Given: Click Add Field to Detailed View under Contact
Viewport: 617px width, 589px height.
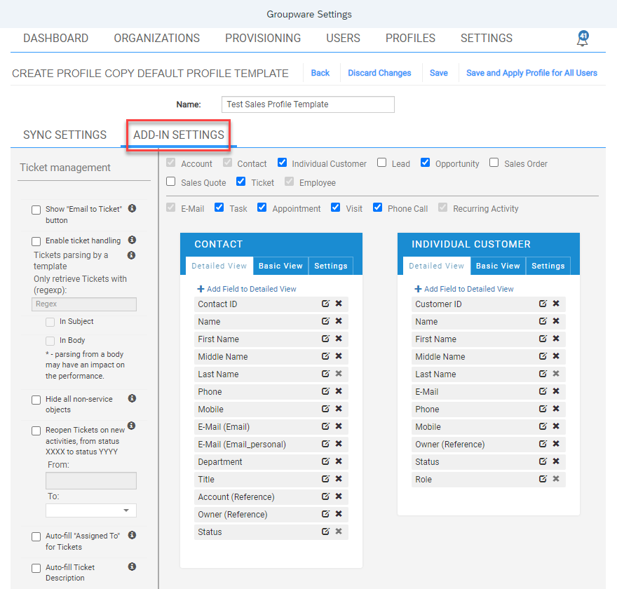Looking at the screenshot, I should click(245, 288).
